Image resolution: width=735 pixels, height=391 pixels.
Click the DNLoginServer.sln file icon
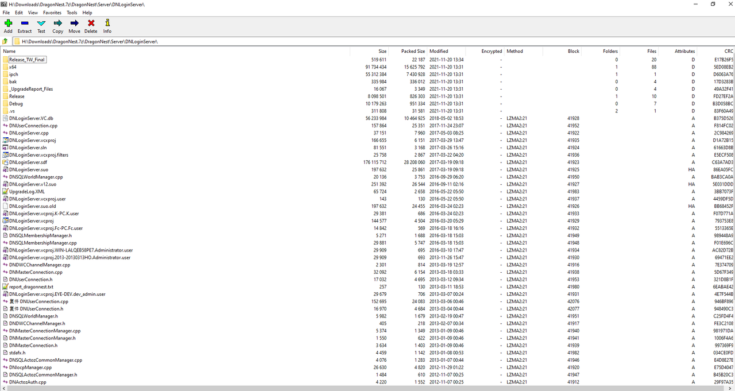click(5, 148)
